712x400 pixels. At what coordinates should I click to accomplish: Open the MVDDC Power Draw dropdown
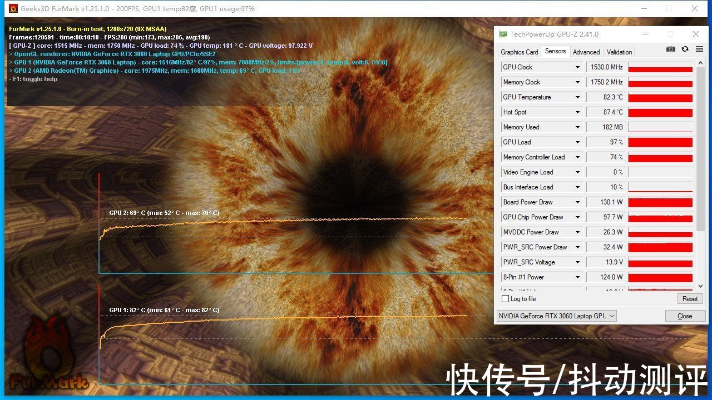tap(577, 232)
